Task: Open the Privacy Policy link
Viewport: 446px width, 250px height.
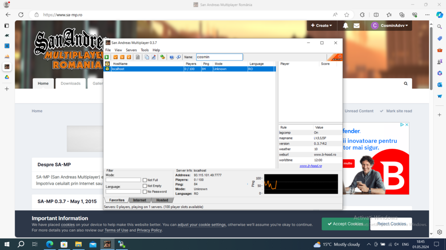Action: tap(149, 230)
